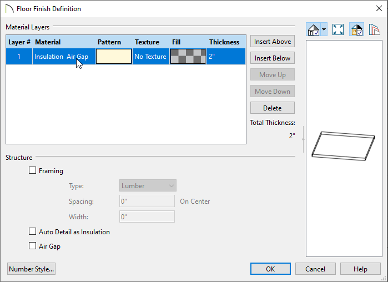Open the Number Style dialog
Viewport: 388px width, 282px height.
coord(32,269)
